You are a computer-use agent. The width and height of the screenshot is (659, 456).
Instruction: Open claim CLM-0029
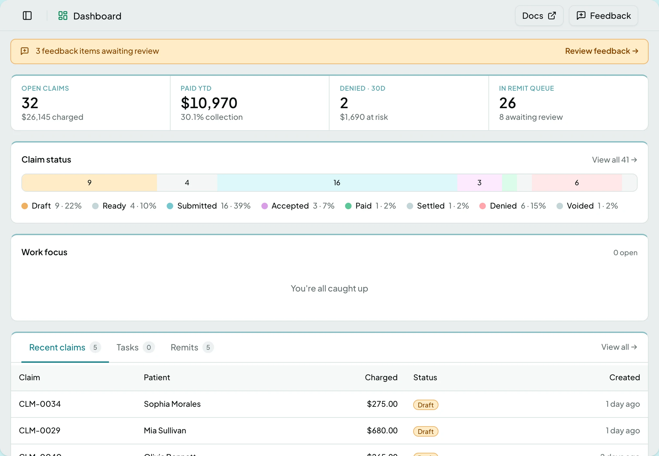click(40, 431)
